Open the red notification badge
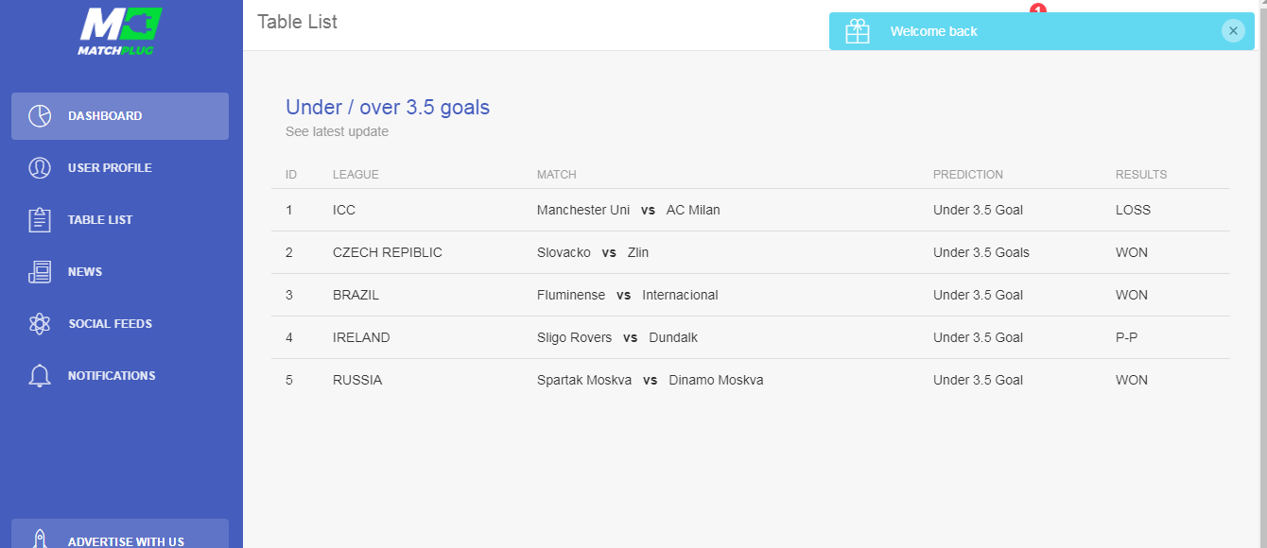 1038,9
